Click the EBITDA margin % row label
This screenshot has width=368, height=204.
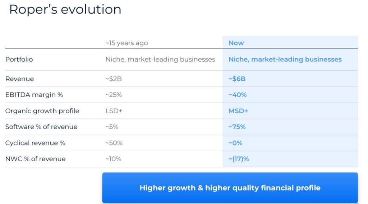(x=34, y=95)
